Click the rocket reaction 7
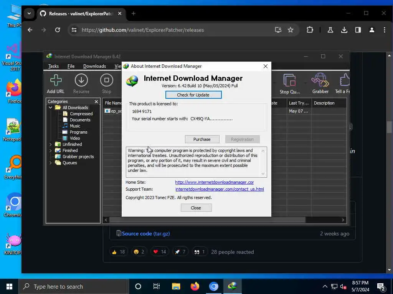Viewport: 393px width, 294px height. point(180,252)
